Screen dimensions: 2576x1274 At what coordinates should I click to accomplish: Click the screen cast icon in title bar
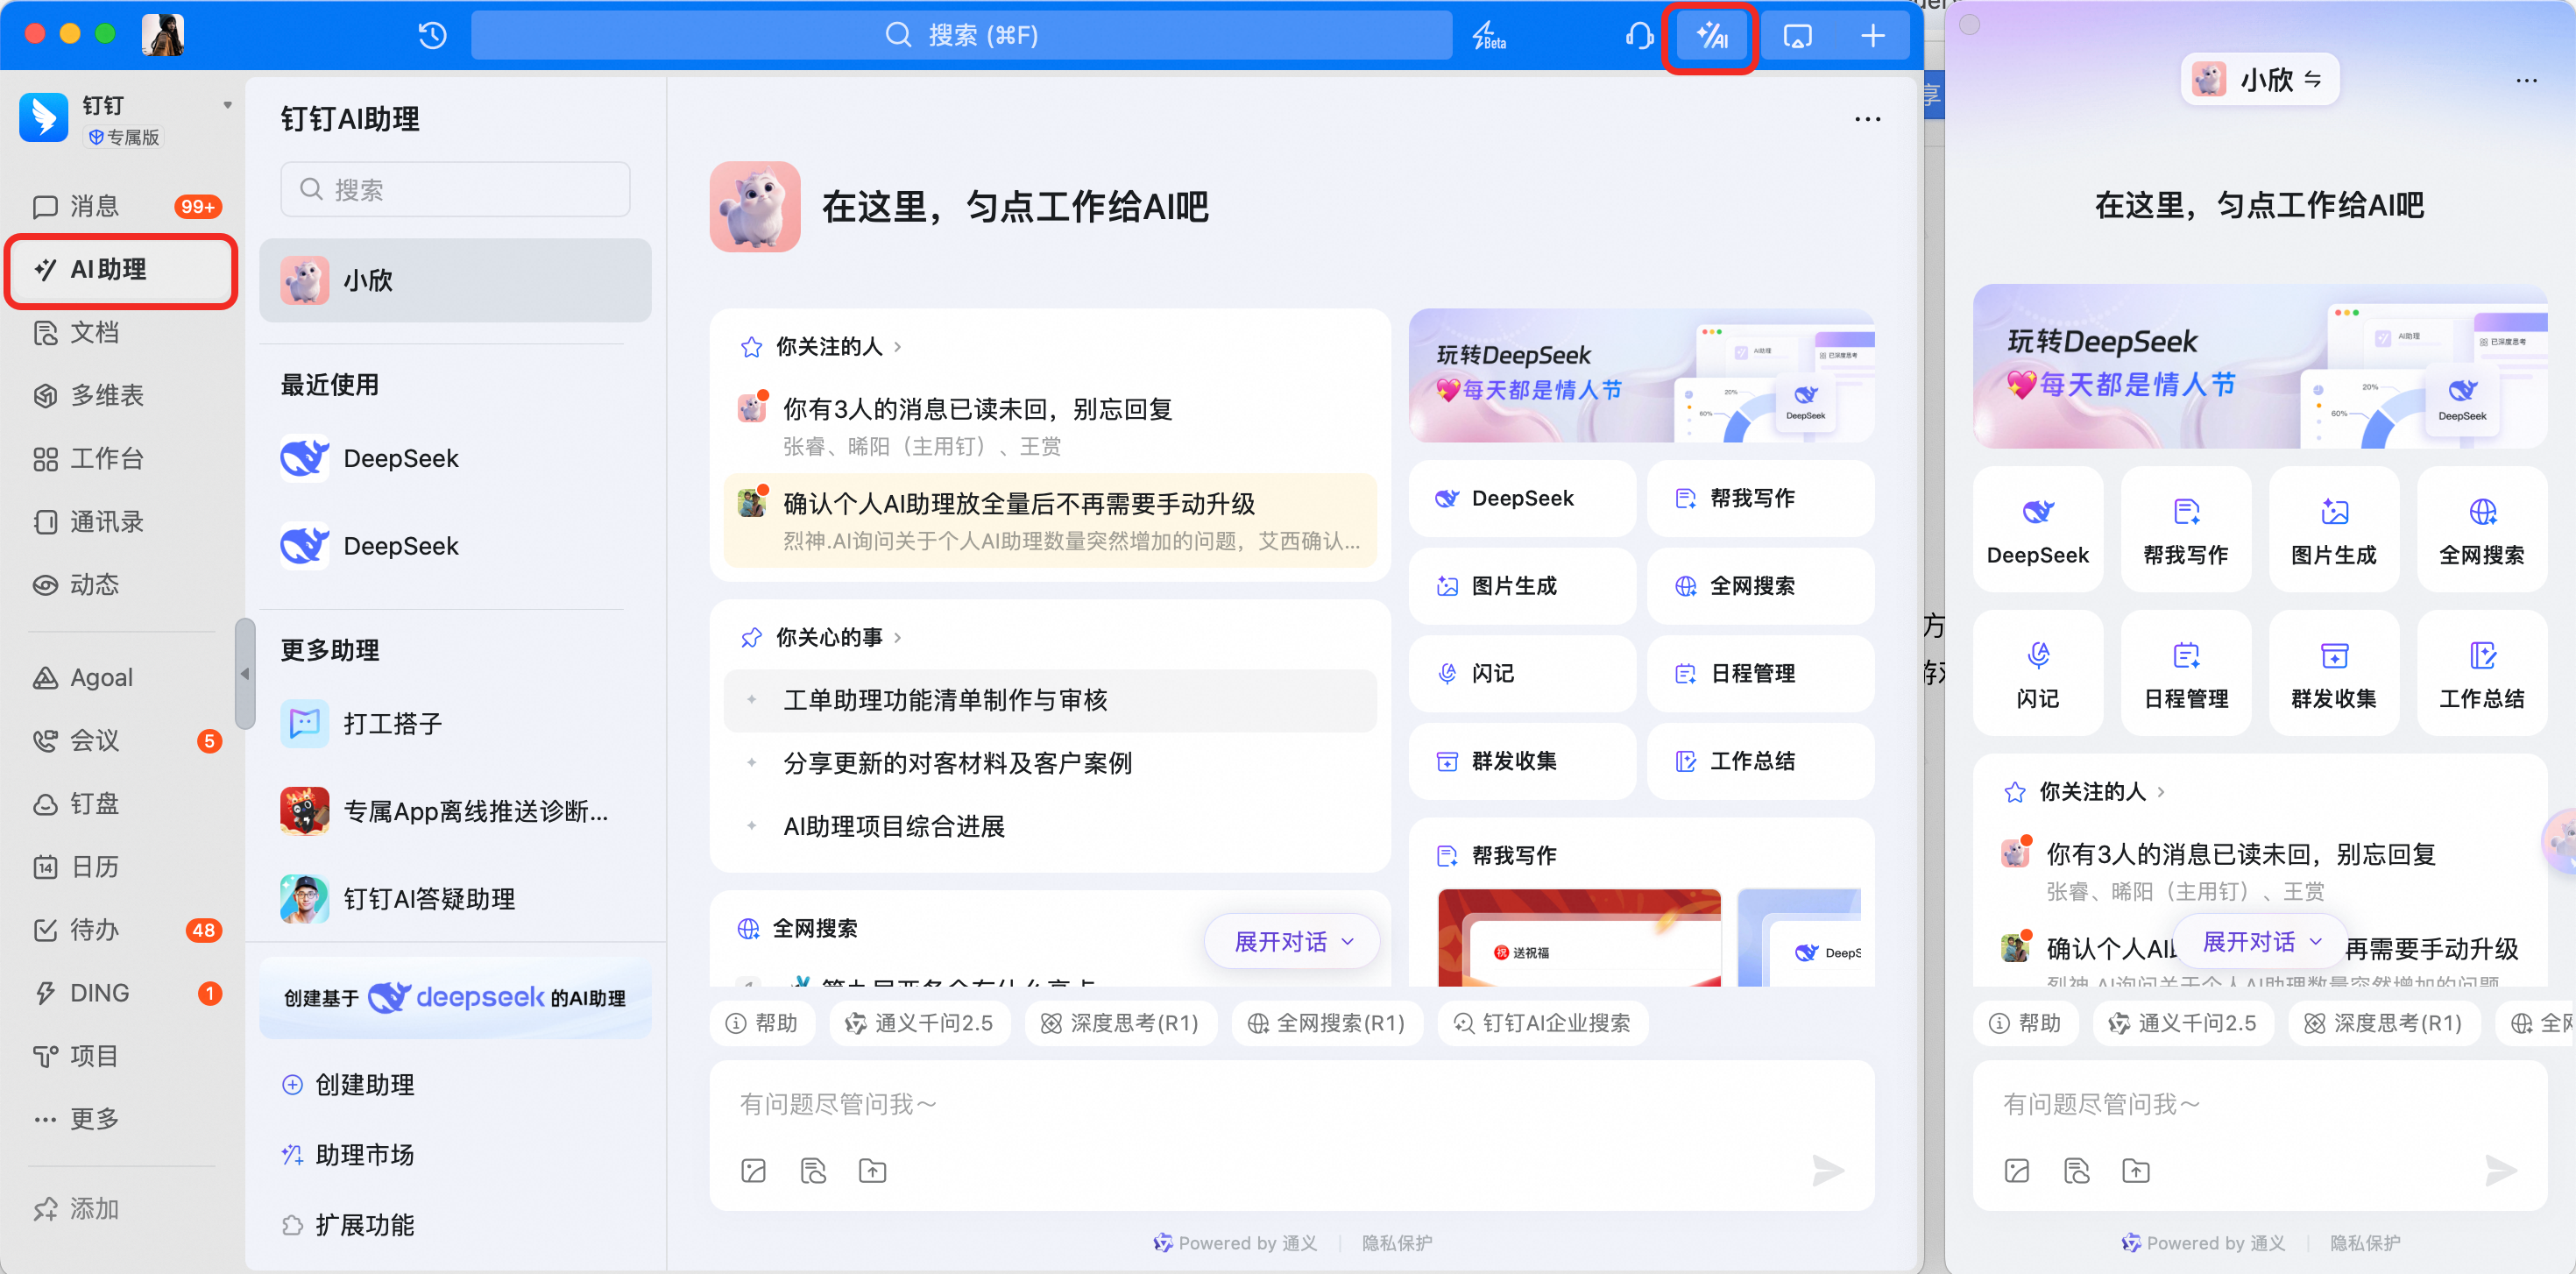pos(1797,36)
